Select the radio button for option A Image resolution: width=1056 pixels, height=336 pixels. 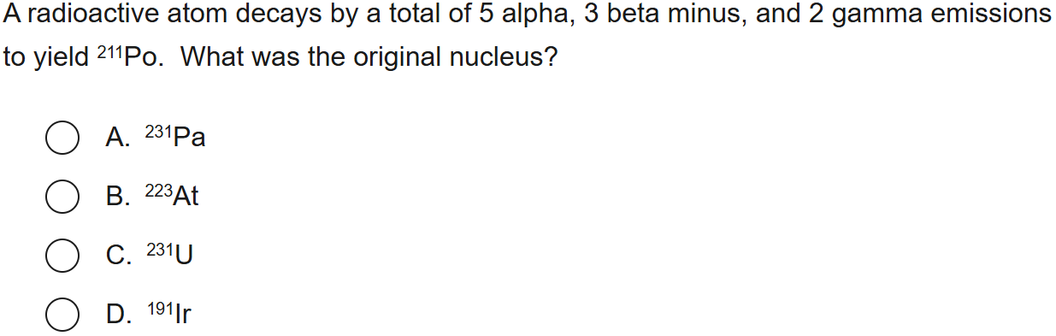(62, 138)
